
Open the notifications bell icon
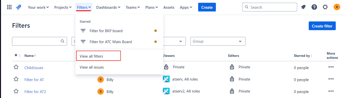(x=303, y=7)
